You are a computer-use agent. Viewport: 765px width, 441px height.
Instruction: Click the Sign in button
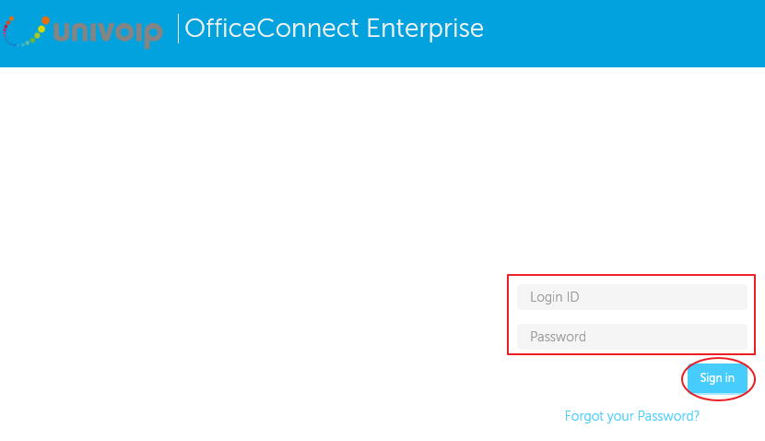pyautogui.click(x=717, y=378)
